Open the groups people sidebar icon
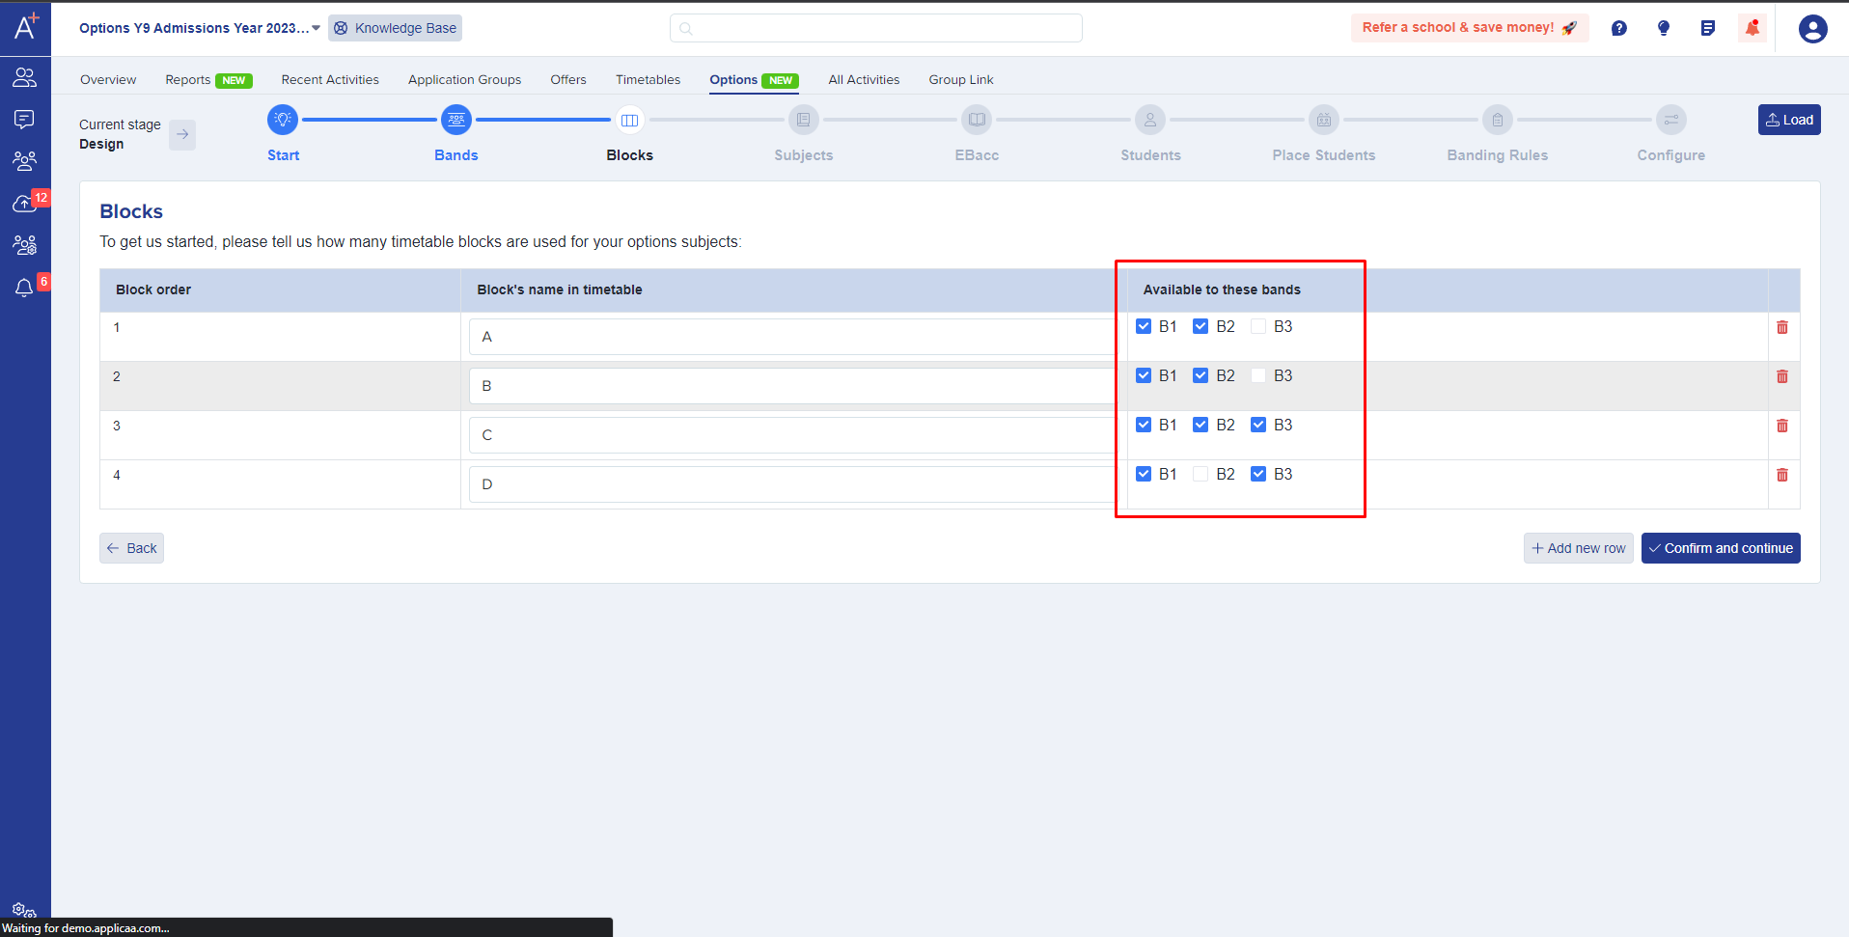 [24, 160]
